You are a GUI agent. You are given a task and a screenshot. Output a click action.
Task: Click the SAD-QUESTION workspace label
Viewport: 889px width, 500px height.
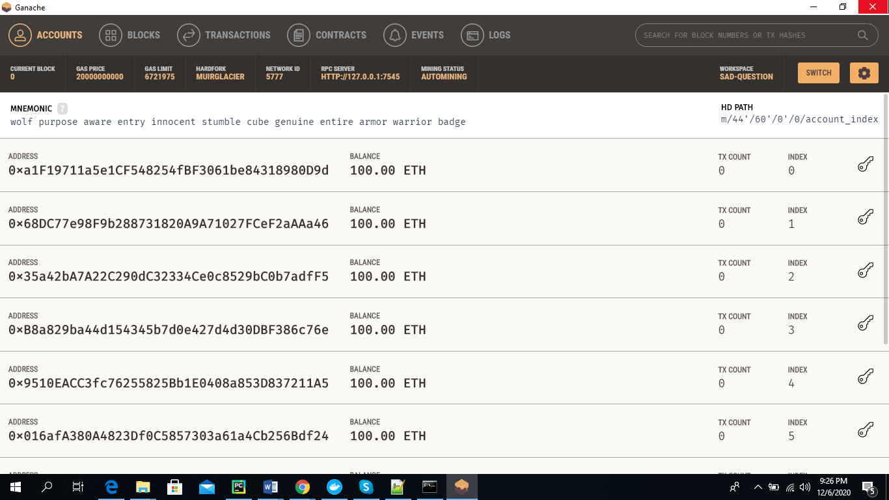tap(746, 76)
